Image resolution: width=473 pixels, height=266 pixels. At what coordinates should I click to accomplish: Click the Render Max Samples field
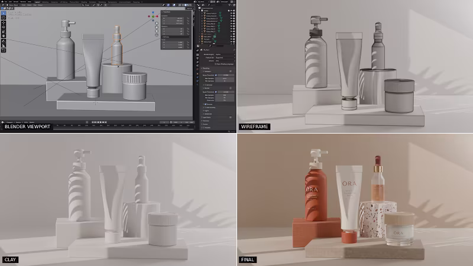click(x=225, y=95)
